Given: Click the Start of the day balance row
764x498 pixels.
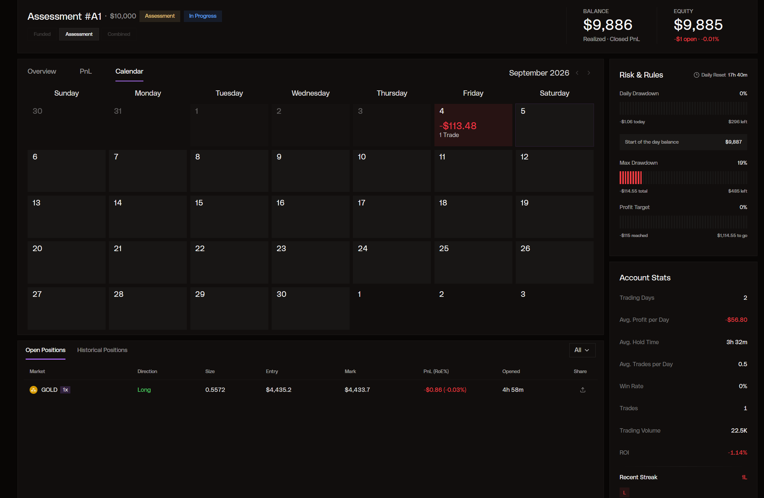Looking at the screenshot, I should click(683, 142).
